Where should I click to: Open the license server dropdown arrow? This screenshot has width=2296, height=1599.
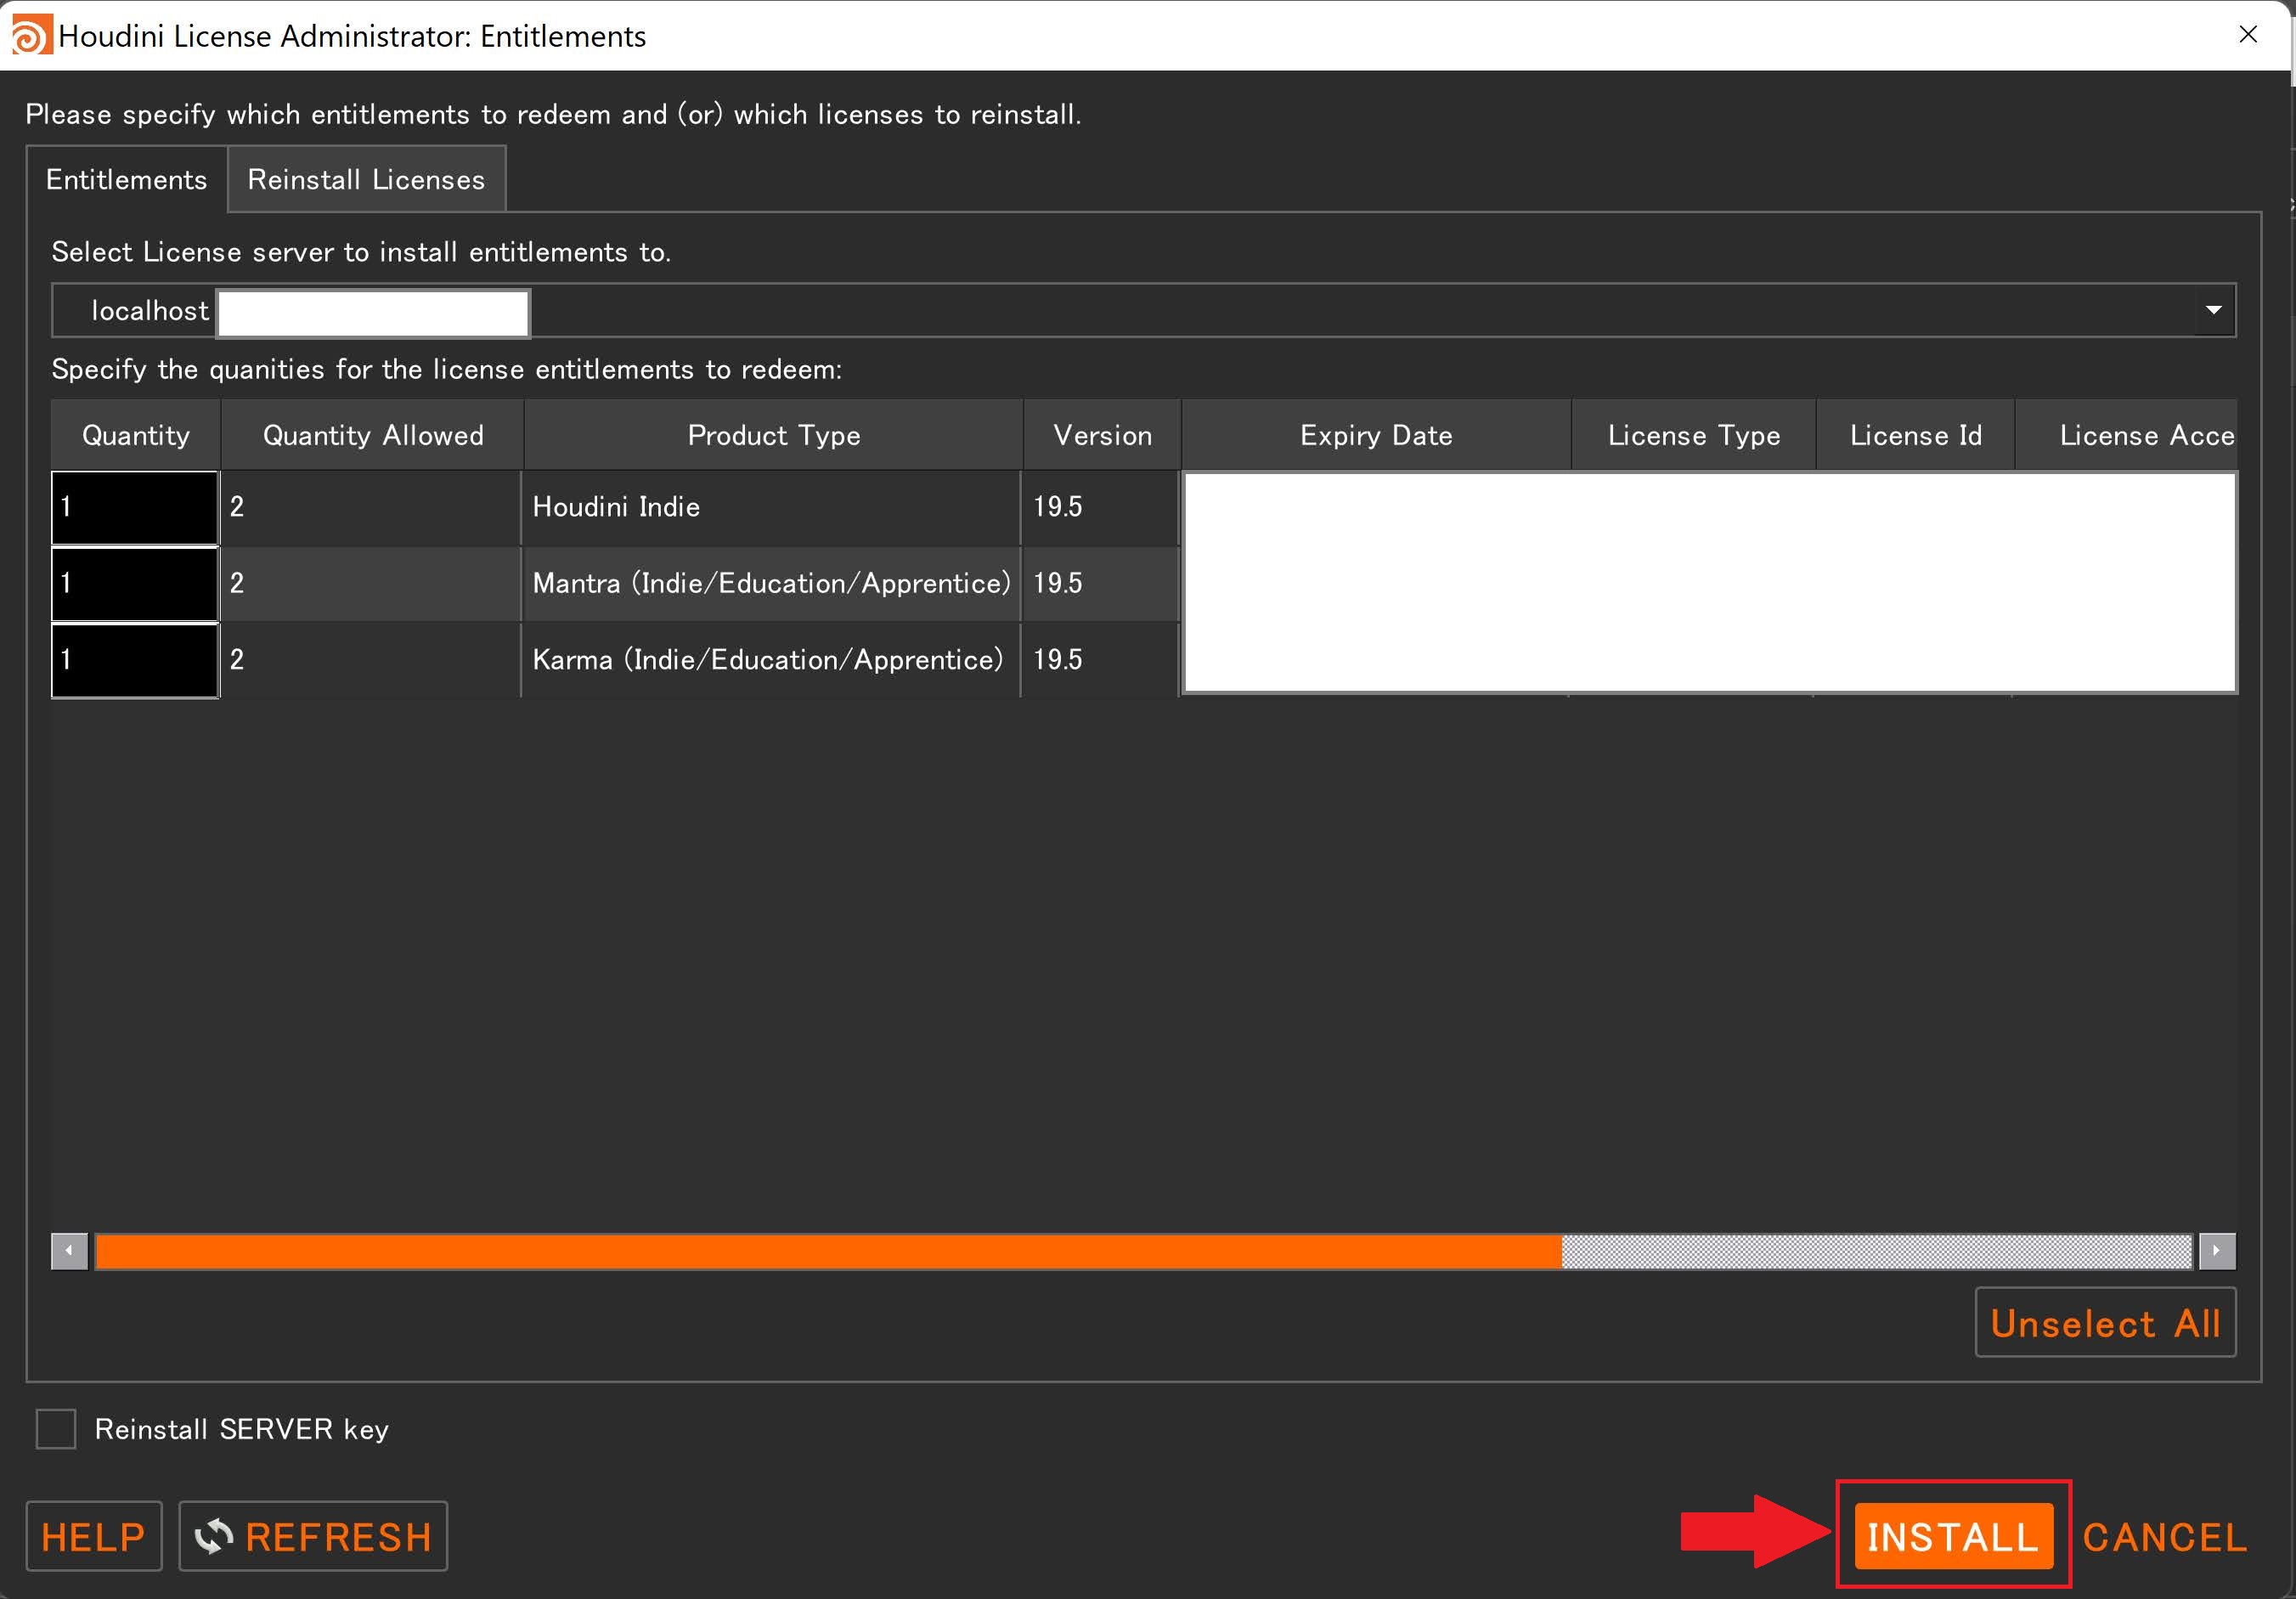[2213, 310]
